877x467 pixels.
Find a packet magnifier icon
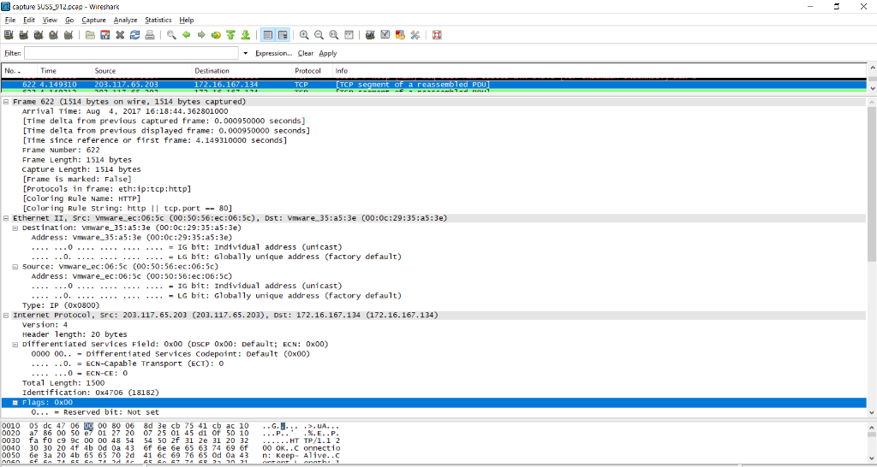[171, 34]
